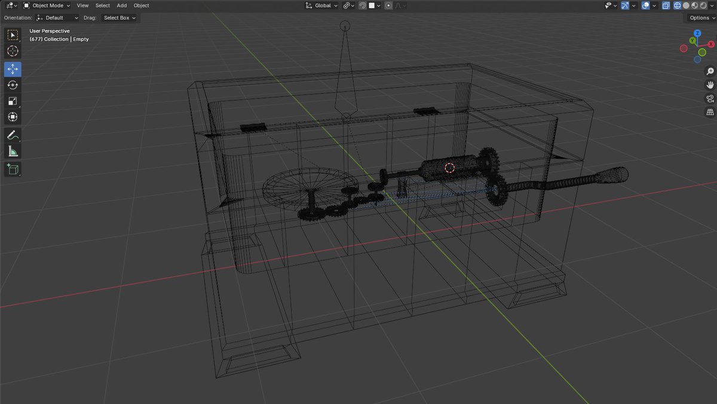Select the Annotate tool
717x404 pixels.
coord(13,135)
